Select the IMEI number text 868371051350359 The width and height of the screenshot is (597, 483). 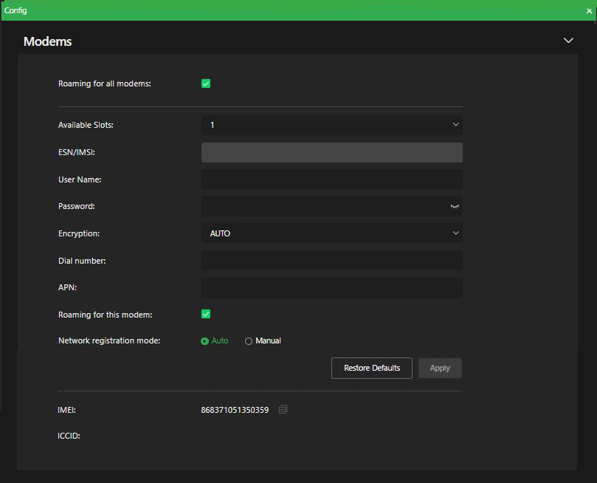pos(235,408)
